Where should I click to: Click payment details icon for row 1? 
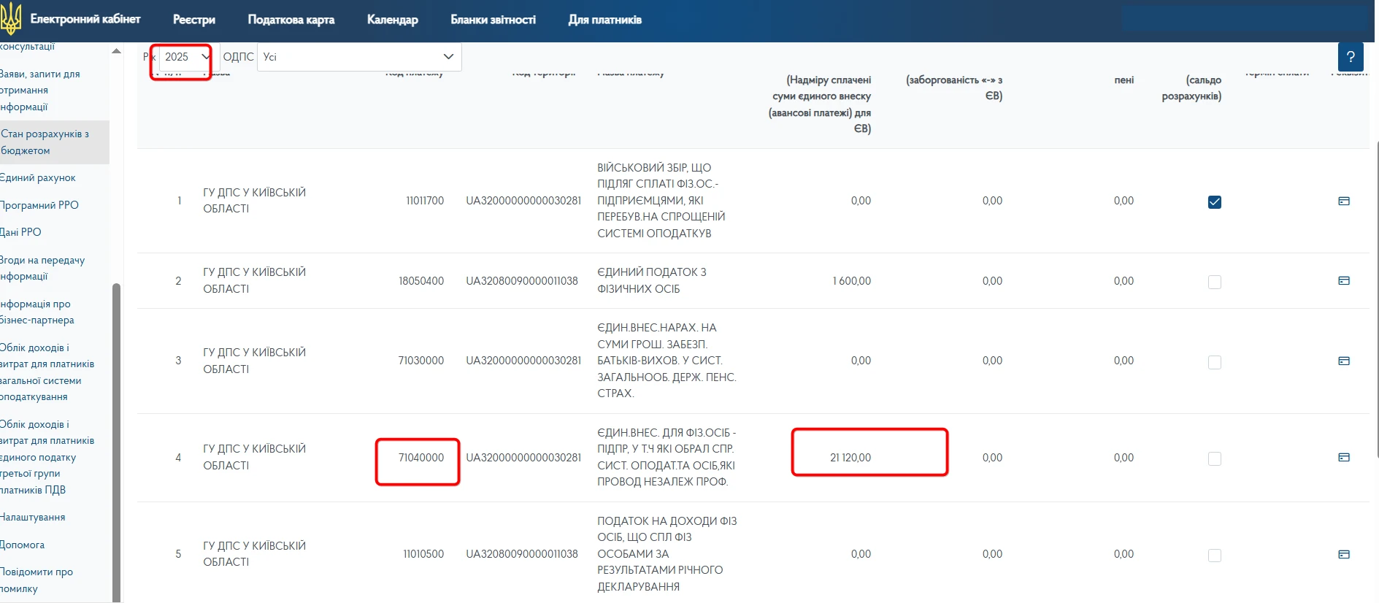click(1343, 201)
